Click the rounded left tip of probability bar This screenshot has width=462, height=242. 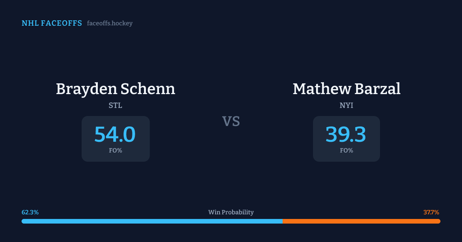(23, 221)
